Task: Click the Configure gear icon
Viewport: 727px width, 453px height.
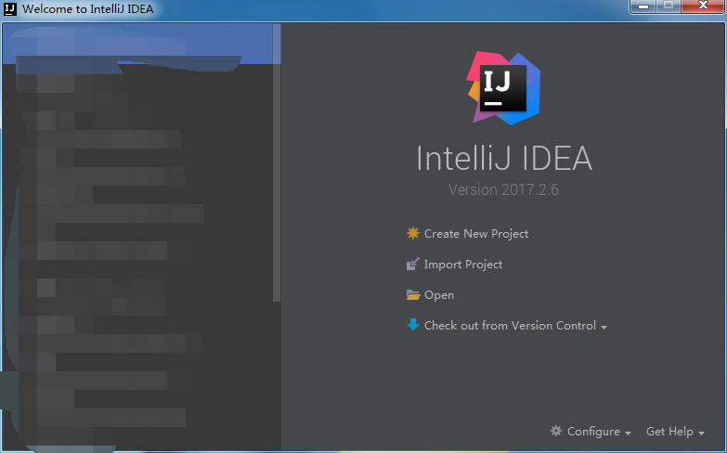Action: click(556, 431)
